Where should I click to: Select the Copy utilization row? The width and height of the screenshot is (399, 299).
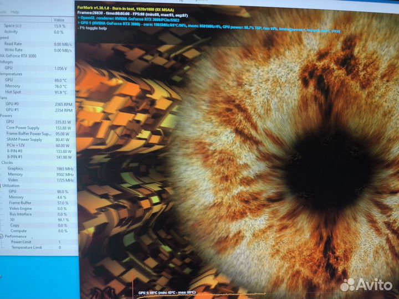[38, 225]
